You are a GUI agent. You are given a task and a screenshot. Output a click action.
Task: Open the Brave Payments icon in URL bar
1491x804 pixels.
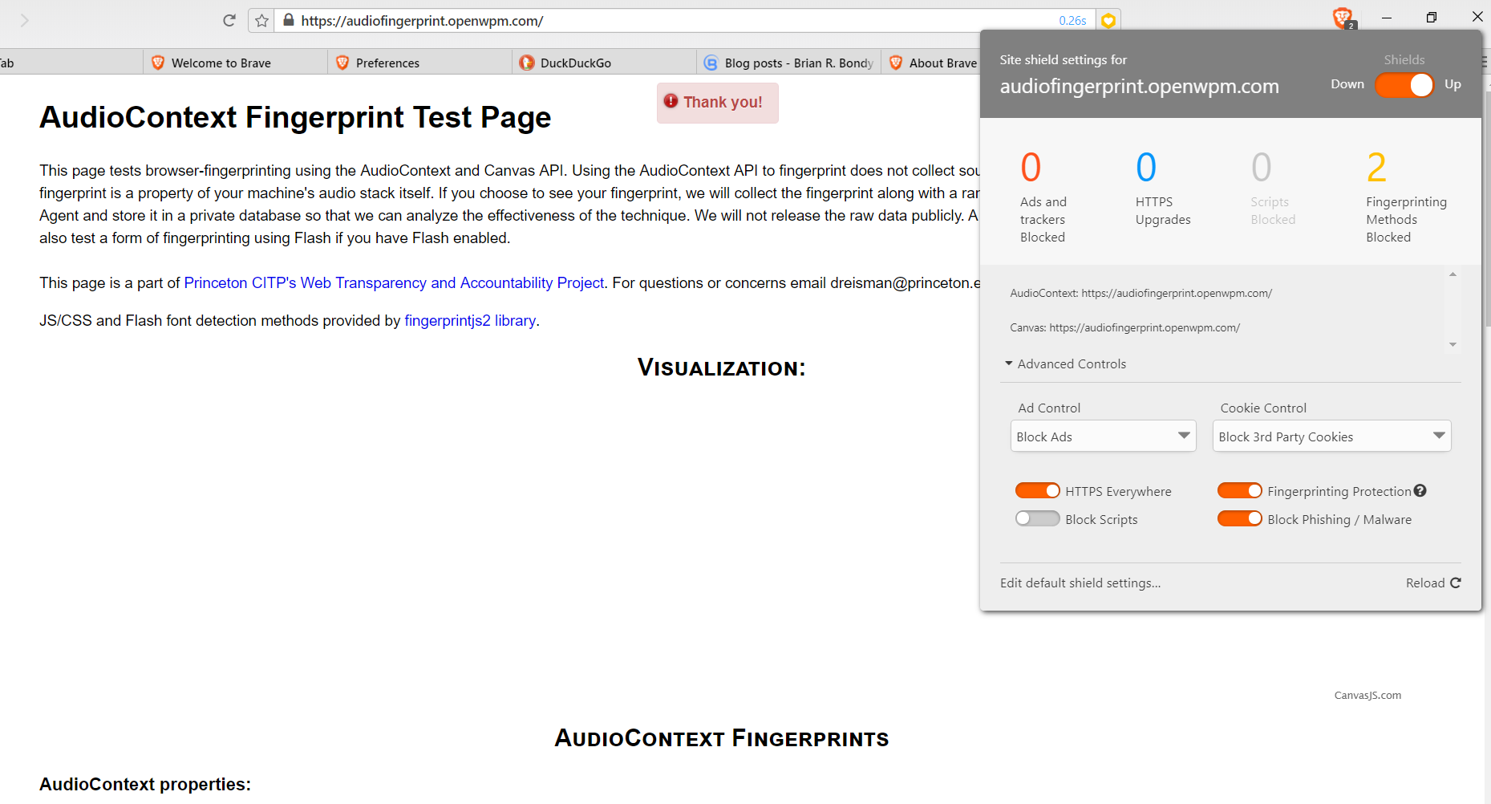point(1108,21)
